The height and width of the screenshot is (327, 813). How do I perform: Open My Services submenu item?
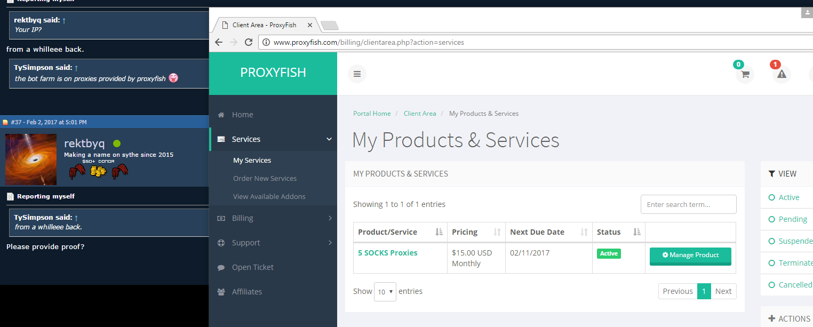coord(252,160)
